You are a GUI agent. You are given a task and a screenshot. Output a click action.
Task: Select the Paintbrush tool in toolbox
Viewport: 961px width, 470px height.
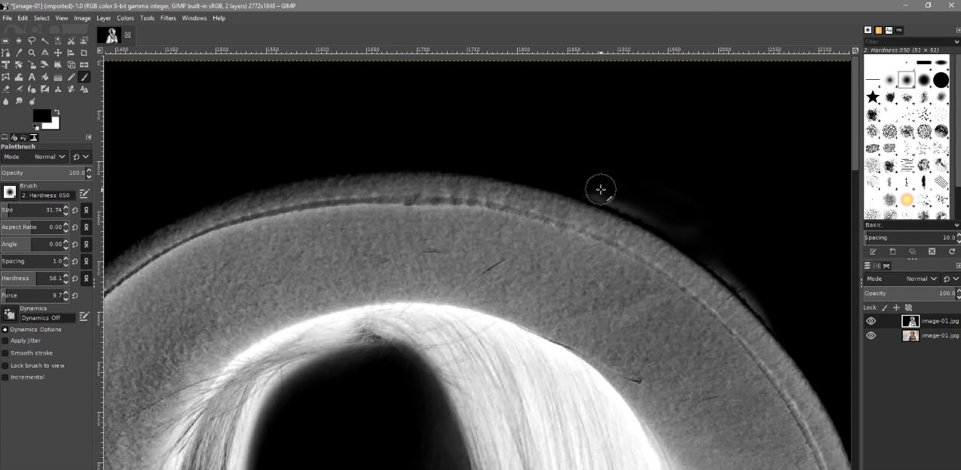click(84, 77)
